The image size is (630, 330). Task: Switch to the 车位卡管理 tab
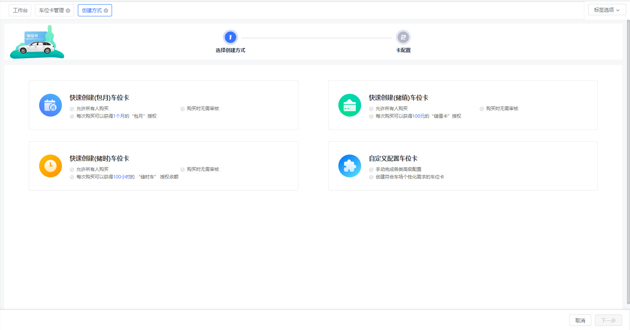pyautogui.click(x=51, y=11)
